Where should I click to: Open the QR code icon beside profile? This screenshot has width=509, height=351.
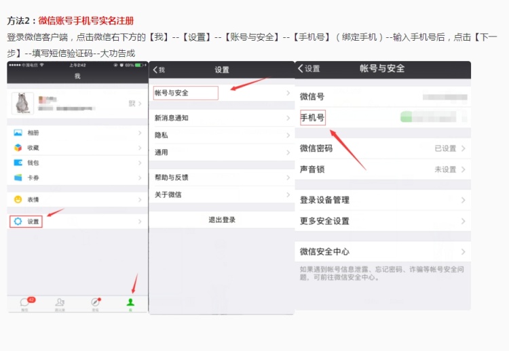[x=132, y=104]
